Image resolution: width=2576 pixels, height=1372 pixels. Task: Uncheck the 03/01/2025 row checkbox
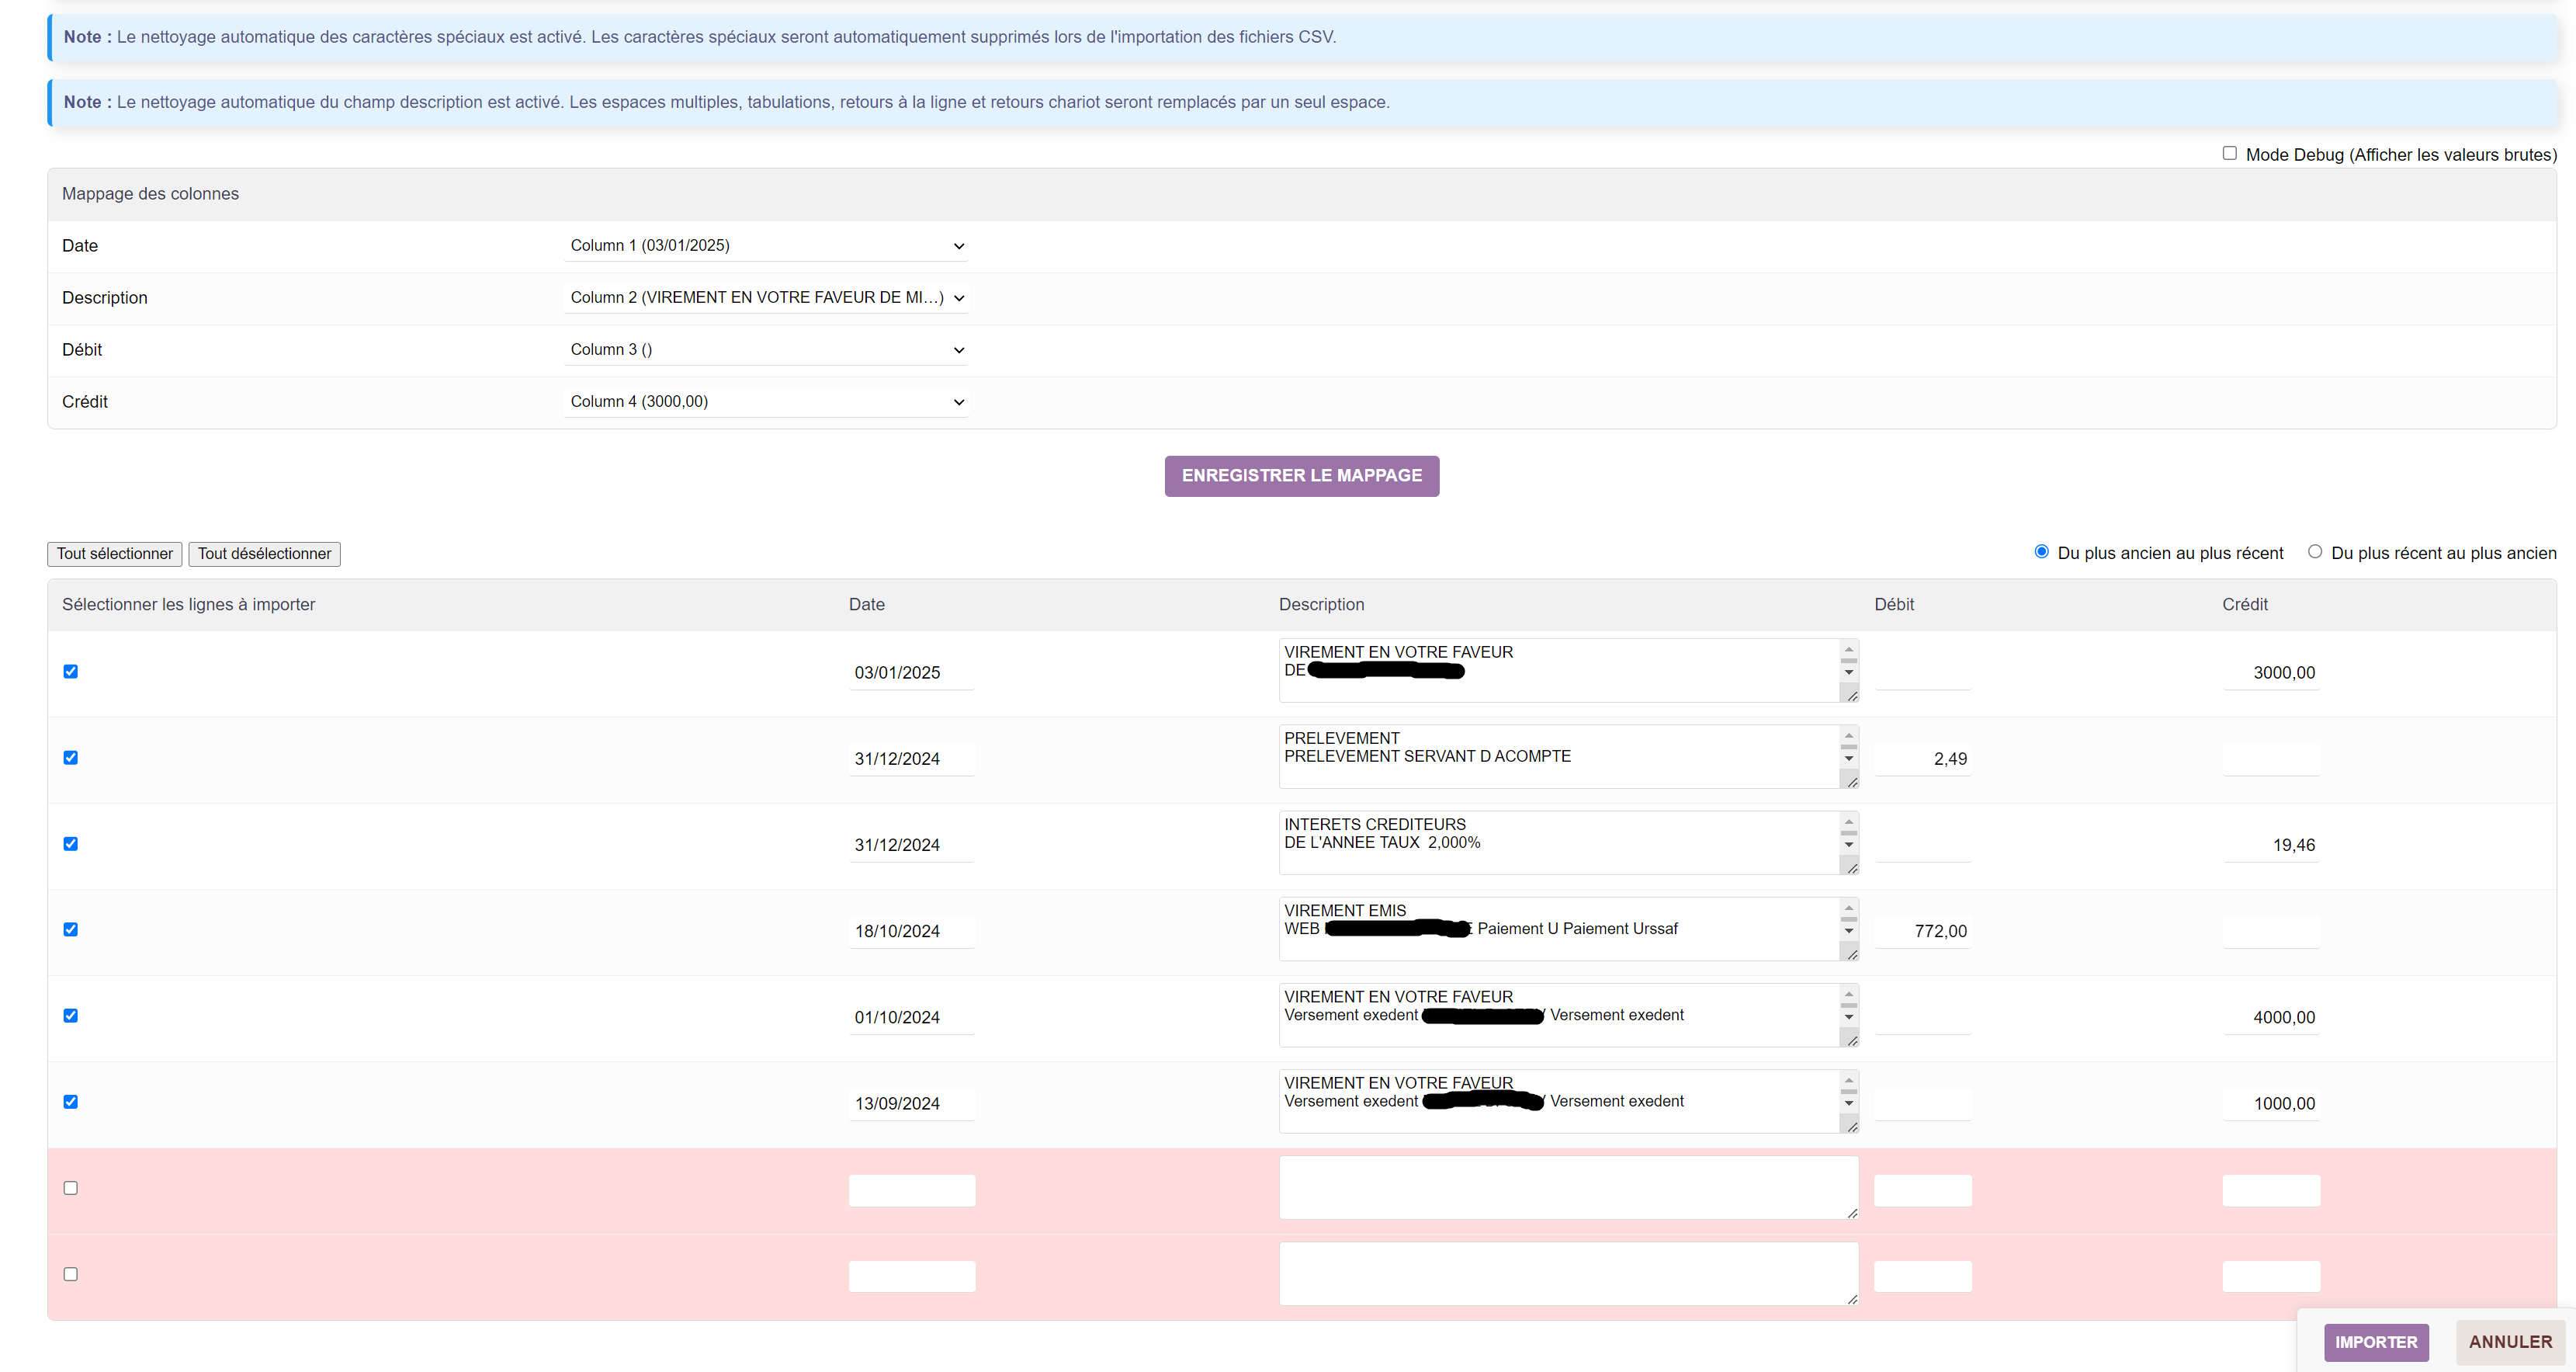(x=71, y=672)
